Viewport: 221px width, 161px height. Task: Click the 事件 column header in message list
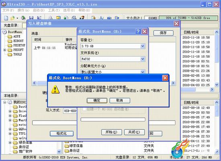(x=70, y=40)
